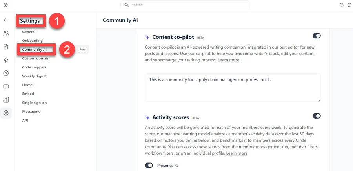Turn off the Activity scores toggle

[x=317, y=116]
